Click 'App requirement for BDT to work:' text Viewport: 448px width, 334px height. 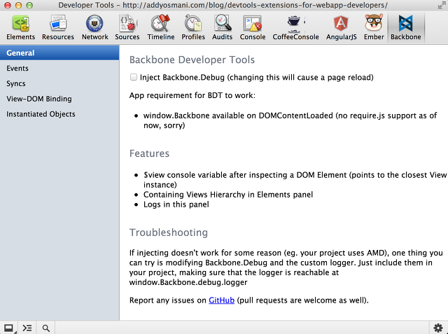(192, 95)
